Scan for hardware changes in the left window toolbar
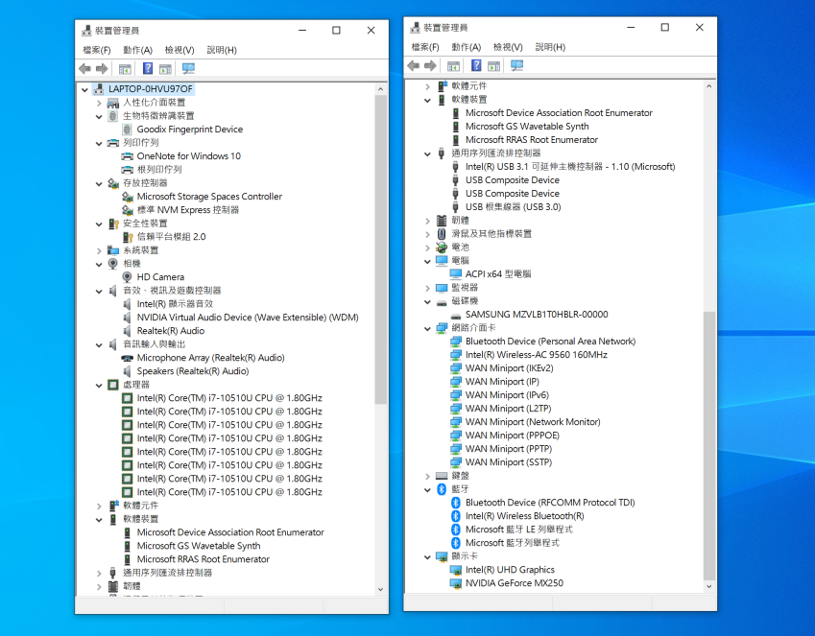The image size is (815, 636). (188, 69)
